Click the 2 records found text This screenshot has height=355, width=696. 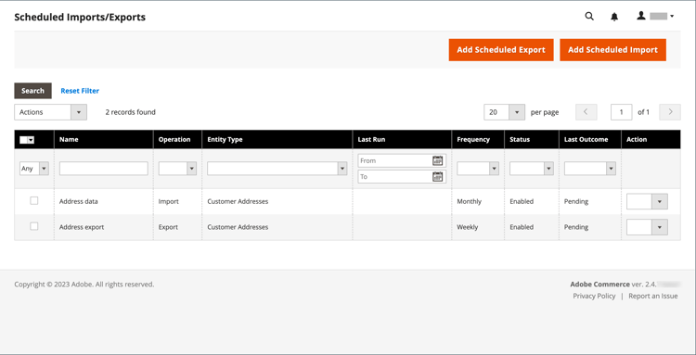click(131, 112)
